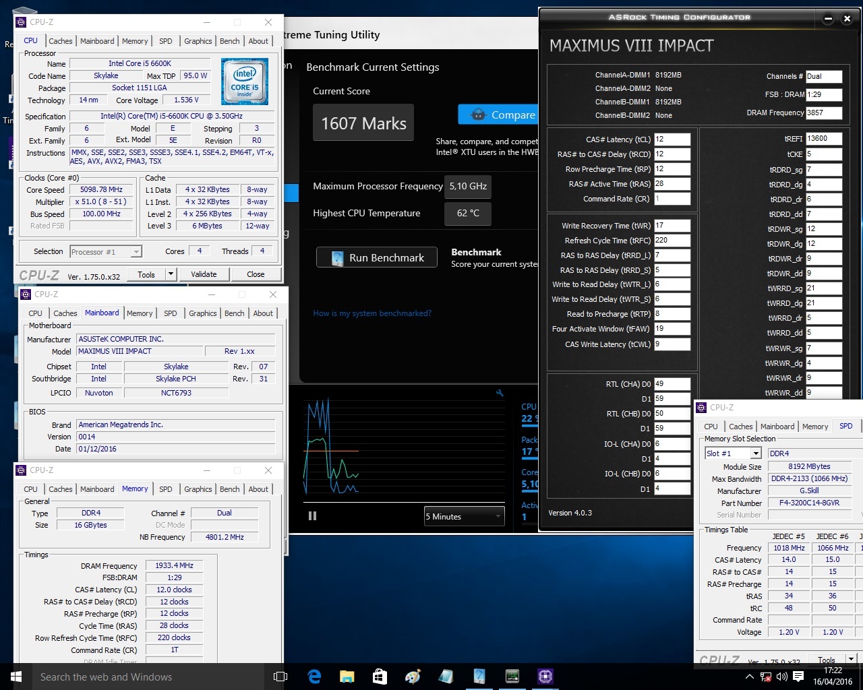Open Graphics tab in CPU-Z Mainboard window
Screen dimensions: 863x690
203,313
